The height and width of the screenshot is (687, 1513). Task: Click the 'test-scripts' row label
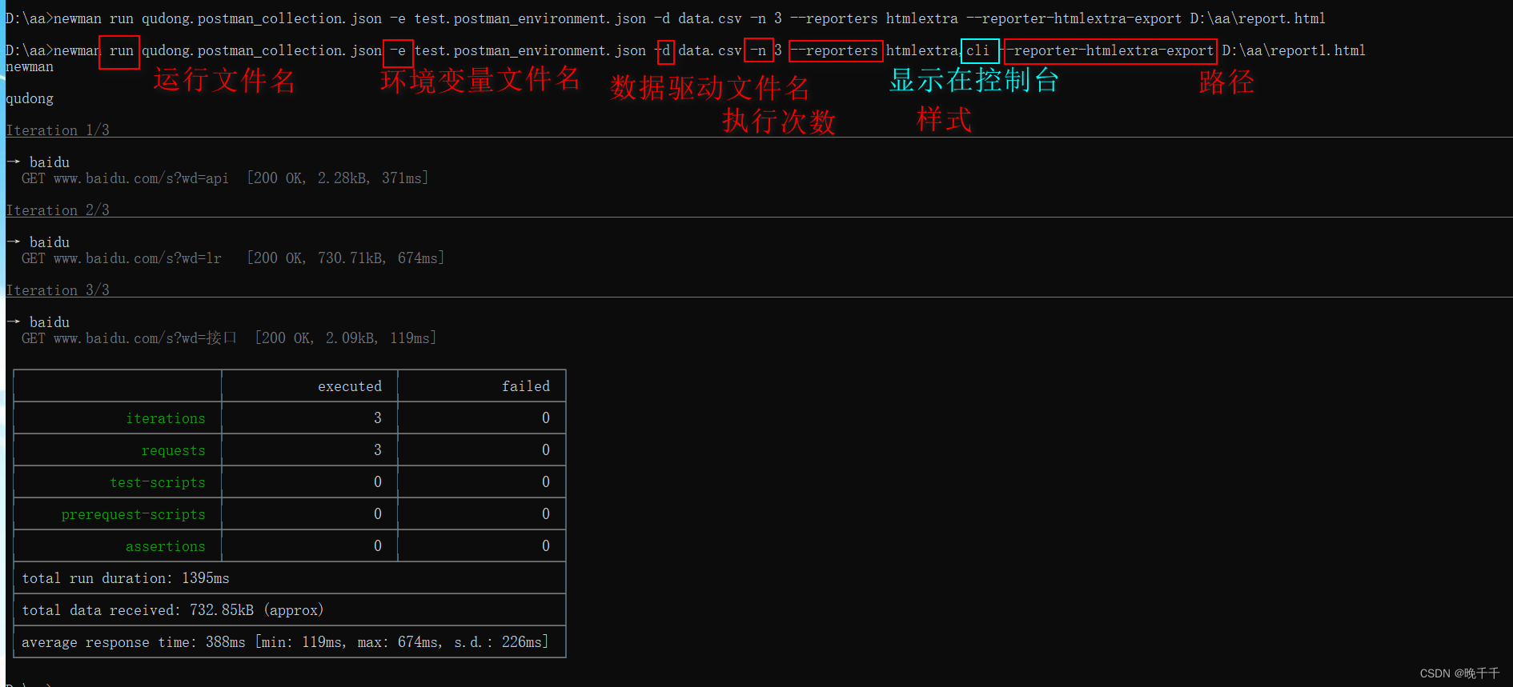(158, 482)
